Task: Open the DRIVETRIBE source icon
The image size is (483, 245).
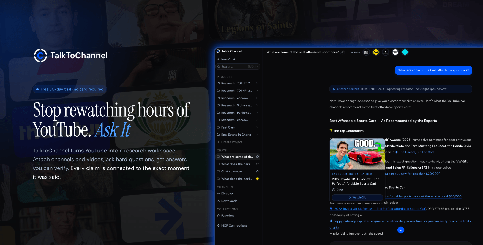Action: (x=366, y=52)
